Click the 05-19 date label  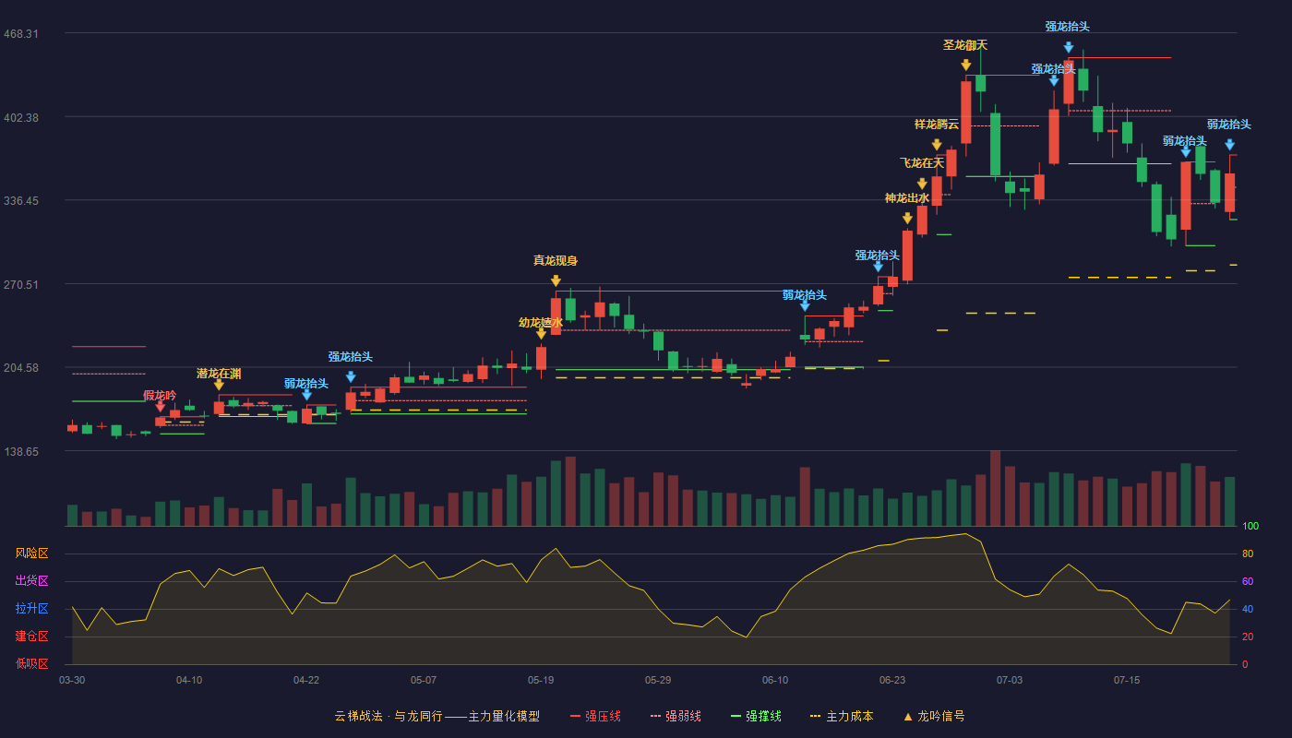pos(541,680)
